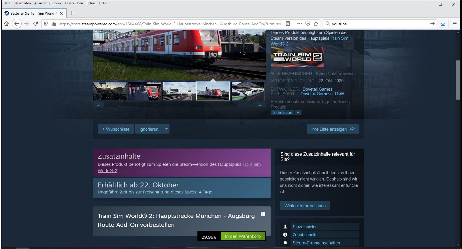The height and width of the screenshot is (249, 462).
Task: Submit search with the go arrow
Action: [x=432, y=24]
